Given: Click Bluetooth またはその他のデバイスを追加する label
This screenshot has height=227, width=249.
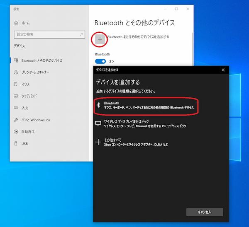Looking at the screenshot, I should tap(138, 37).
